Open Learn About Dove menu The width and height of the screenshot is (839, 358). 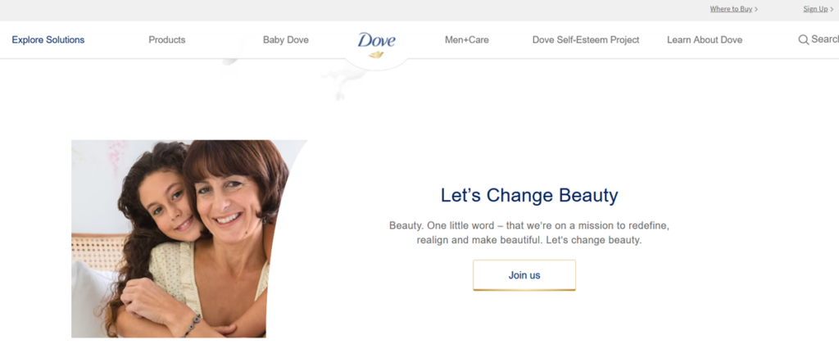tap(705, 39)
